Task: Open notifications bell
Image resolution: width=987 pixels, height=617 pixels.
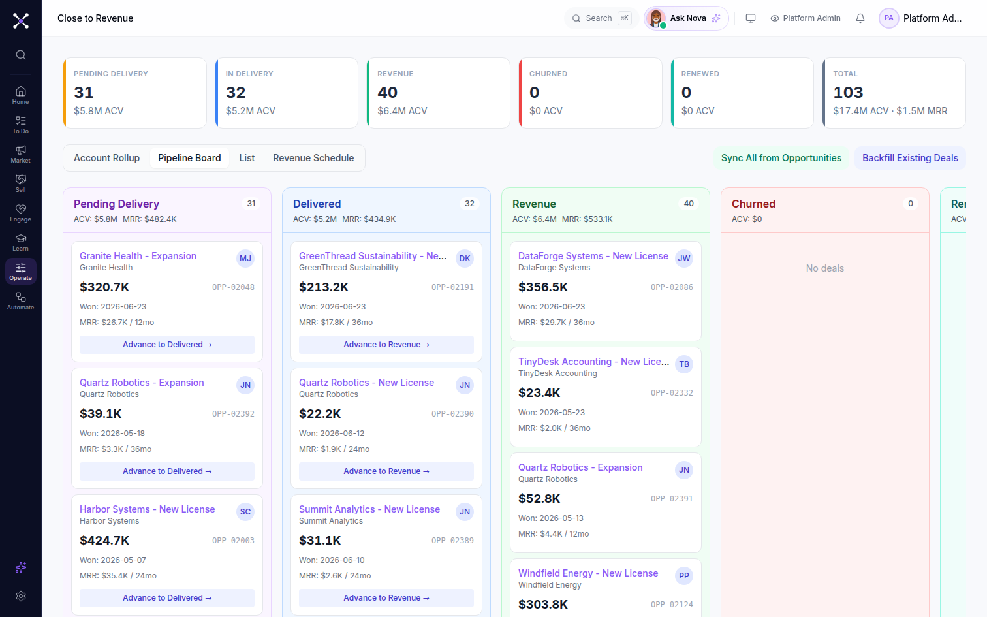Action: pos(860,18)
